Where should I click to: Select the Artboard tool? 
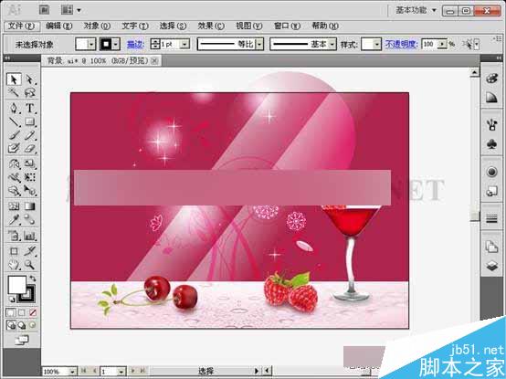tap(14, 251)
